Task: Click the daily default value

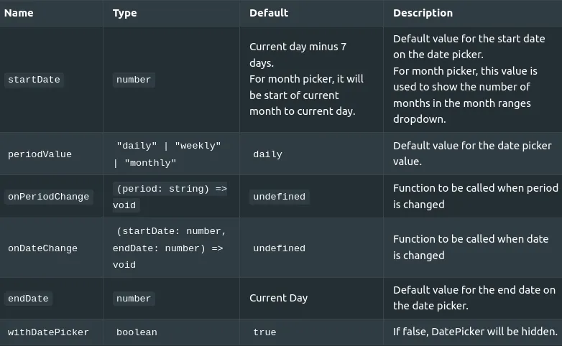Action: [267, 154]
